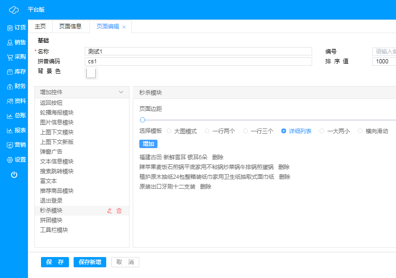Open the 财务 sidebar menu
The width and height of the screenshot is (396, 278).
point(16,86)
